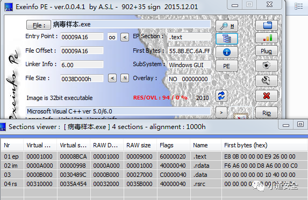The height and width of the screenshot is (200, 308).
Task: Click the Name column header
Action: tap(206, 145)
